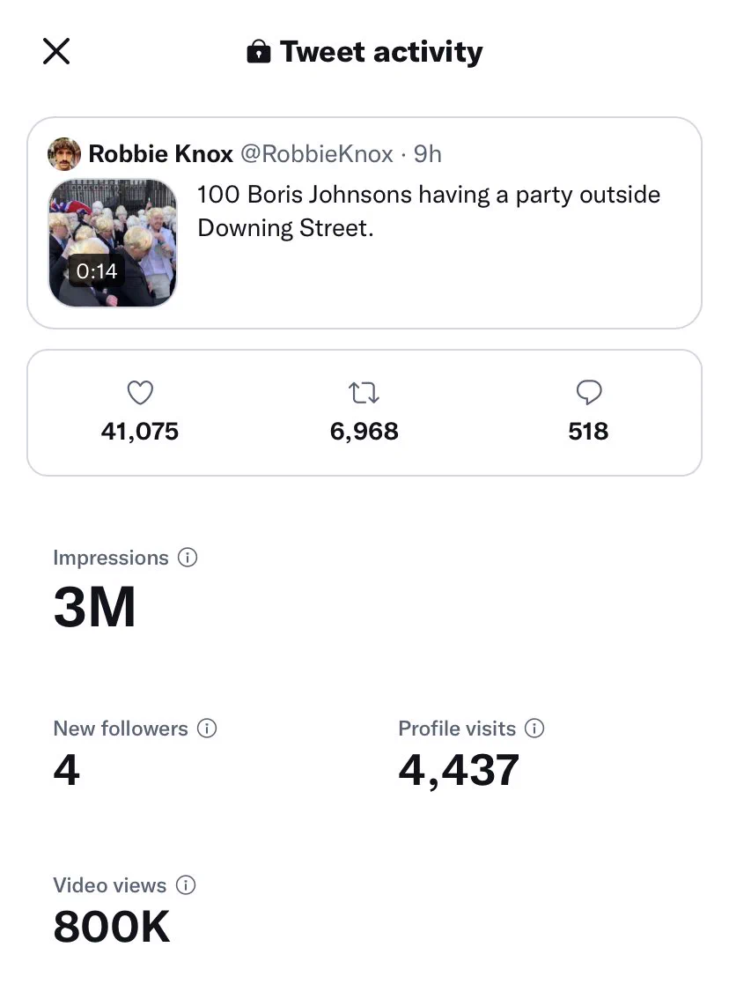Tap the reply speech bubble icon
The width and height of the screenshot is (729, 984).
coord(588,393)
